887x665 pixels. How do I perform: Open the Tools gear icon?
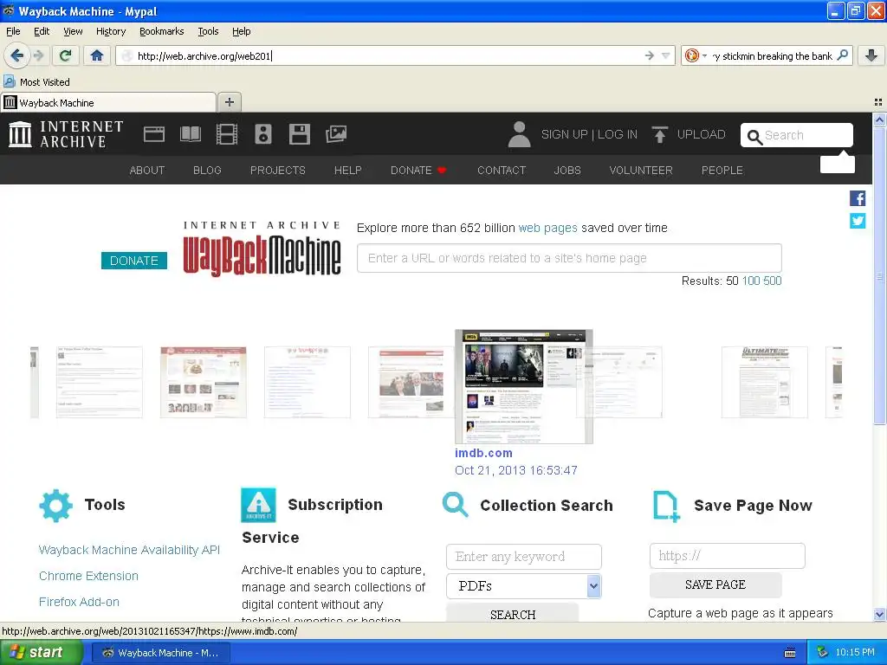pos(56,506)
